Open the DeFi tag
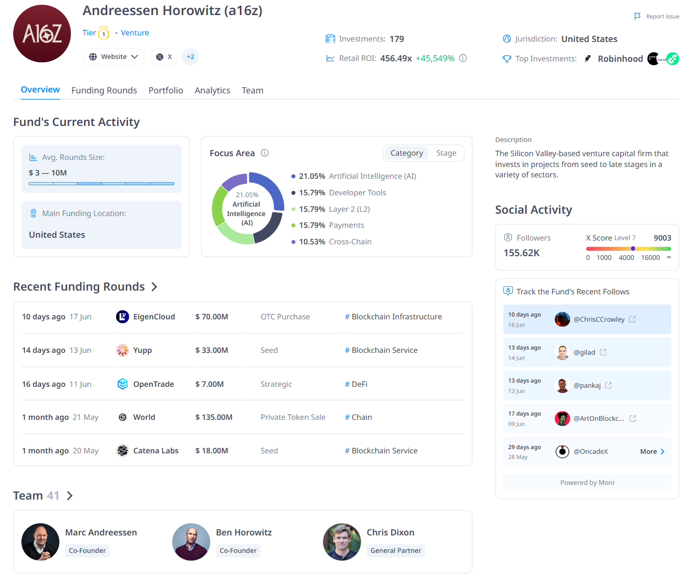The height and width of the screenshot is (576, 685). 356,384
